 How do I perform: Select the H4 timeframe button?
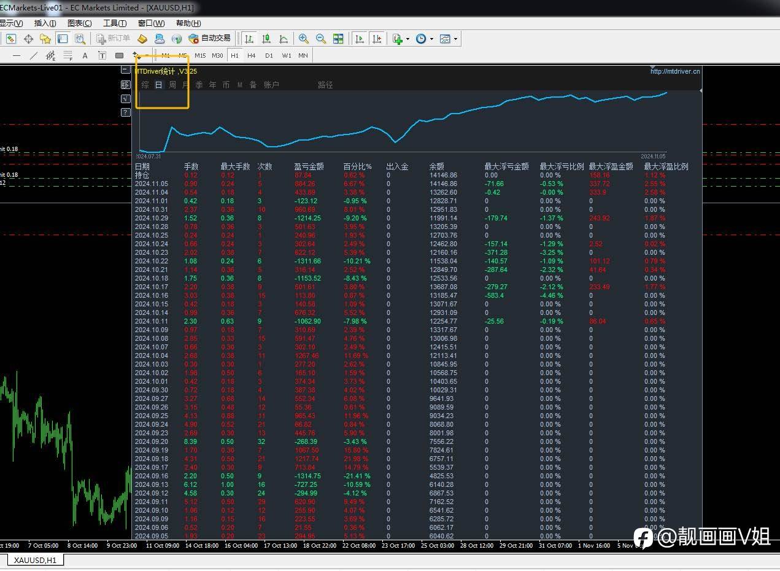click(x=252, y=55)
